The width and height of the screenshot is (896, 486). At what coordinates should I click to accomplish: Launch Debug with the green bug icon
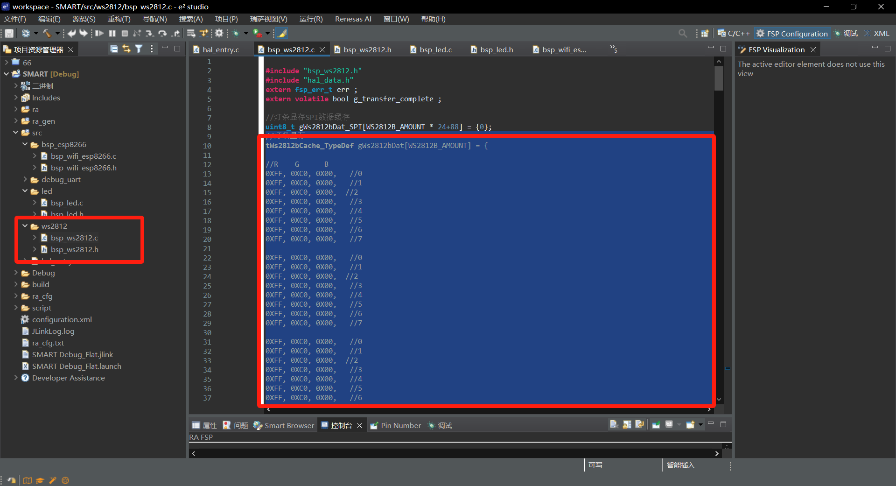click(236, 33)
